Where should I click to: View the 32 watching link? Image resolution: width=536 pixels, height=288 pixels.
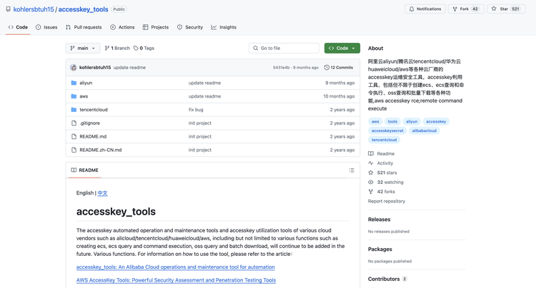pyautogui.click(x=386, y=182)
